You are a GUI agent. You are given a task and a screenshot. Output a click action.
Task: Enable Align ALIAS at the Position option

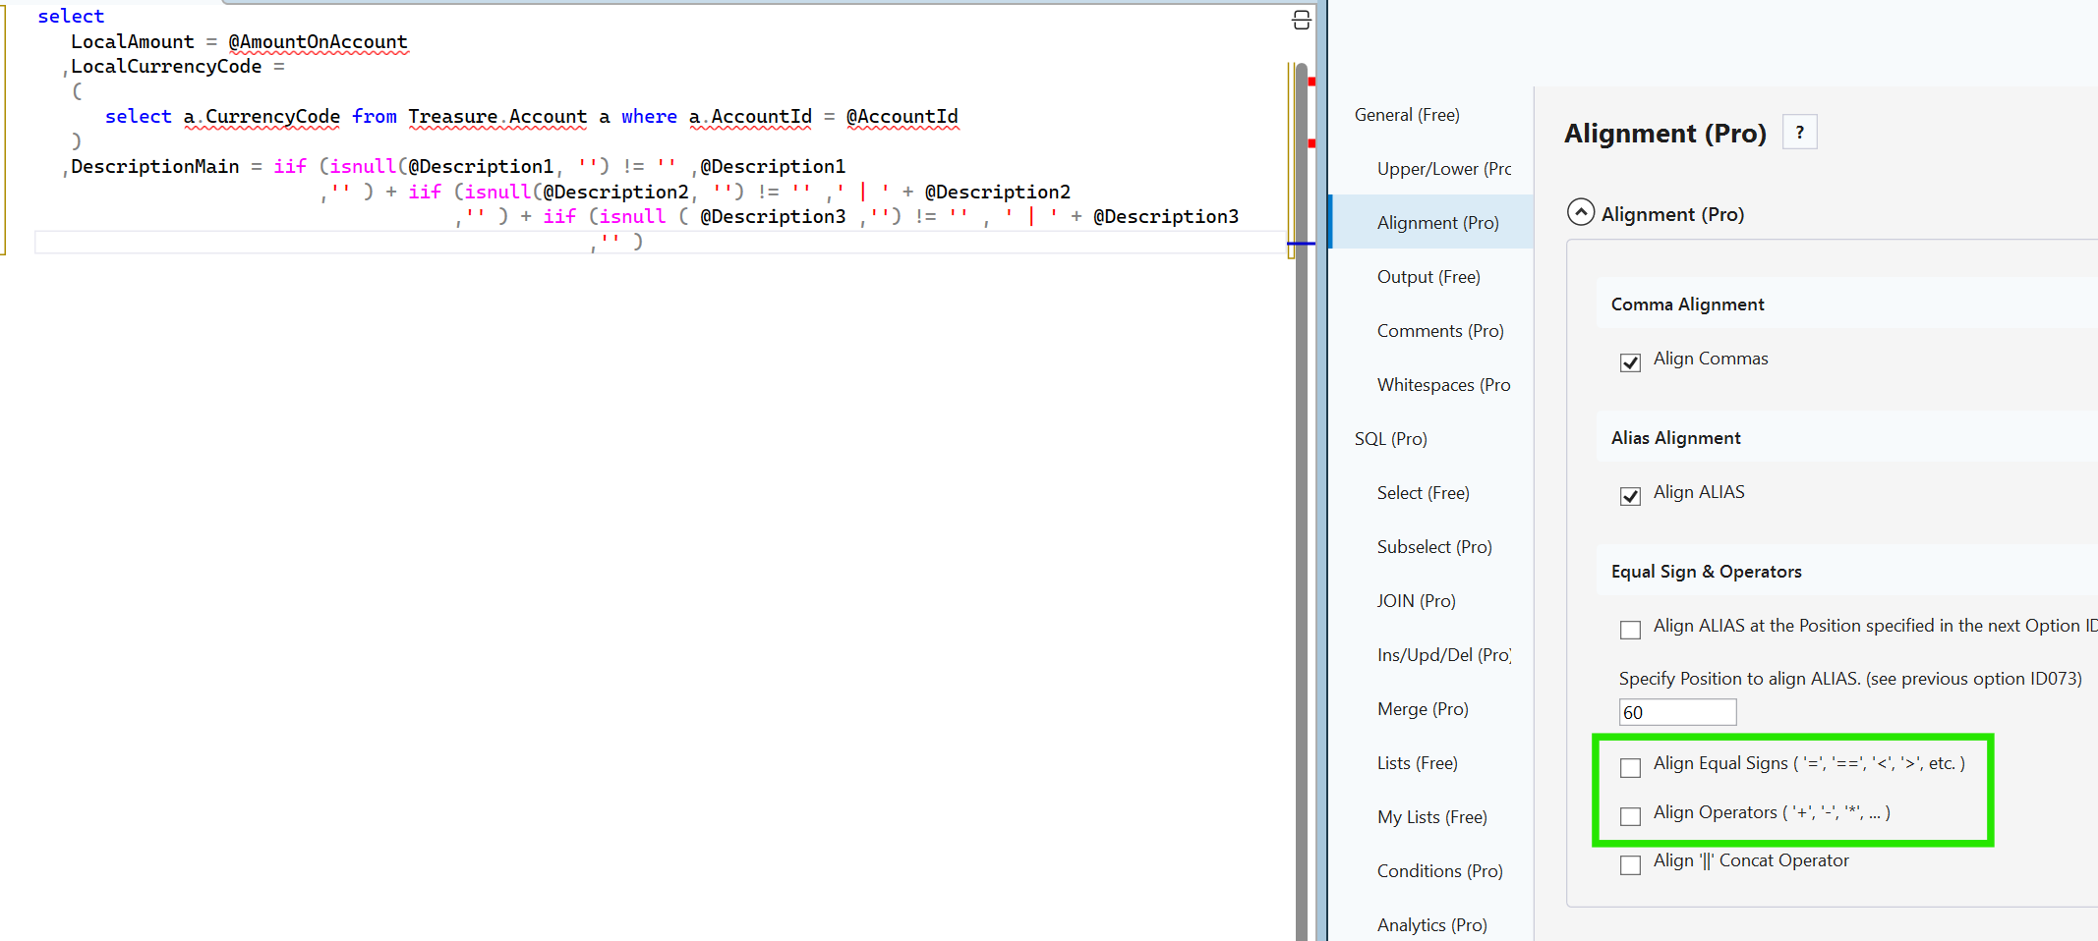pyautogui.click(x=1630, y=630)
